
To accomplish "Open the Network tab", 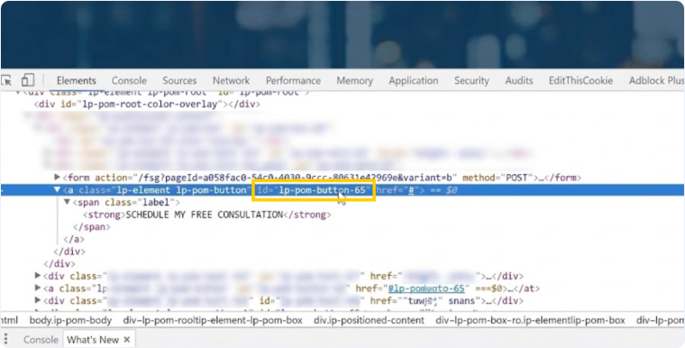I will (231, 81).
